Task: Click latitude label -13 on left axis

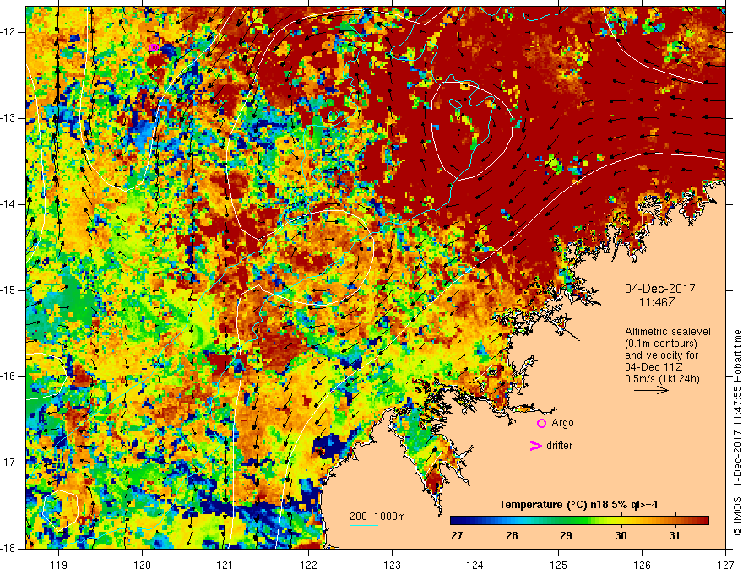Action: [x=8, y=118]
